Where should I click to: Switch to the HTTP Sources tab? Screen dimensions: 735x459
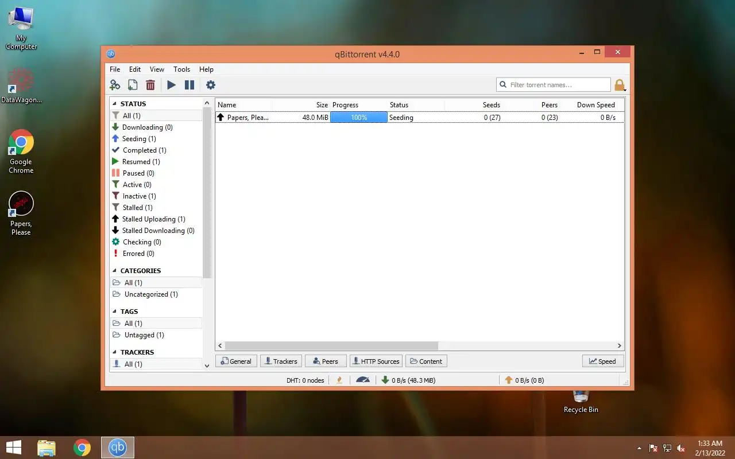point(376,361)
